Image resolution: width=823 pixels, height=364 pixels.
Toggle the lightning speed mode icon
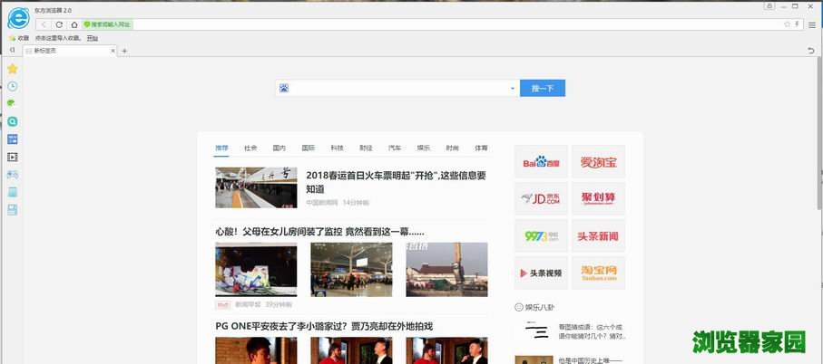(x=798, y=24)
